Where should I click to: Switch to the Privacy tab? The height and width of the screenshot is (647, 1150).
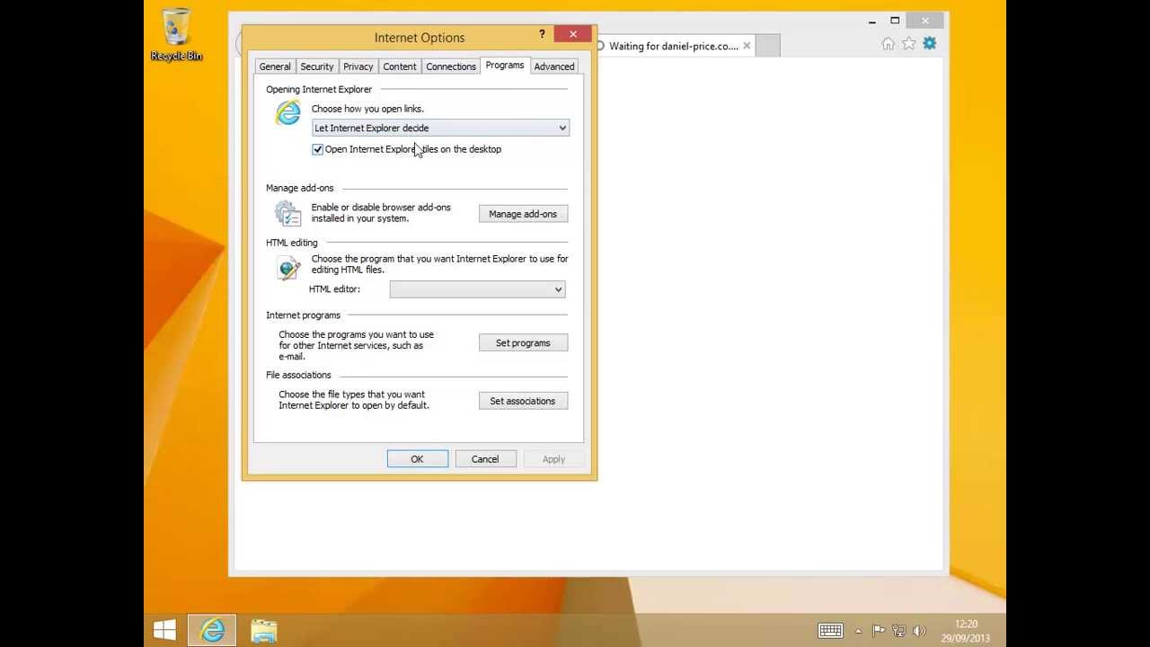tap(358, 66)
